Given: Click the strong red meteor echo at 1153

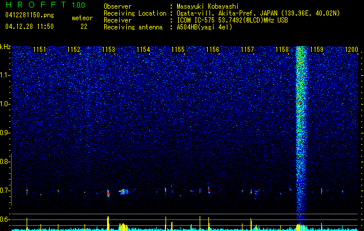Looking at the screenshot, I should coord(108,193).
